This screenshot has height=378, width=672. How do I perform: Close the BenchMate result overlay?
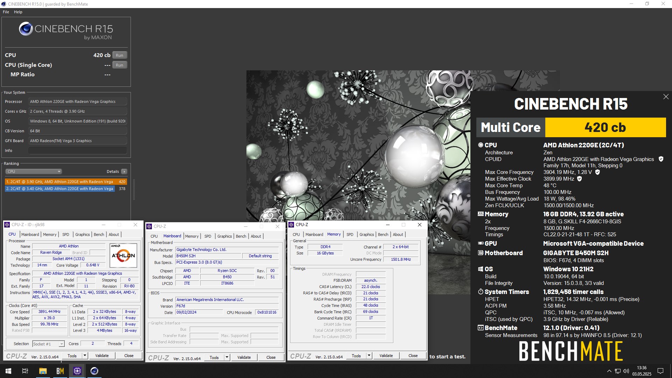(666, 97)
